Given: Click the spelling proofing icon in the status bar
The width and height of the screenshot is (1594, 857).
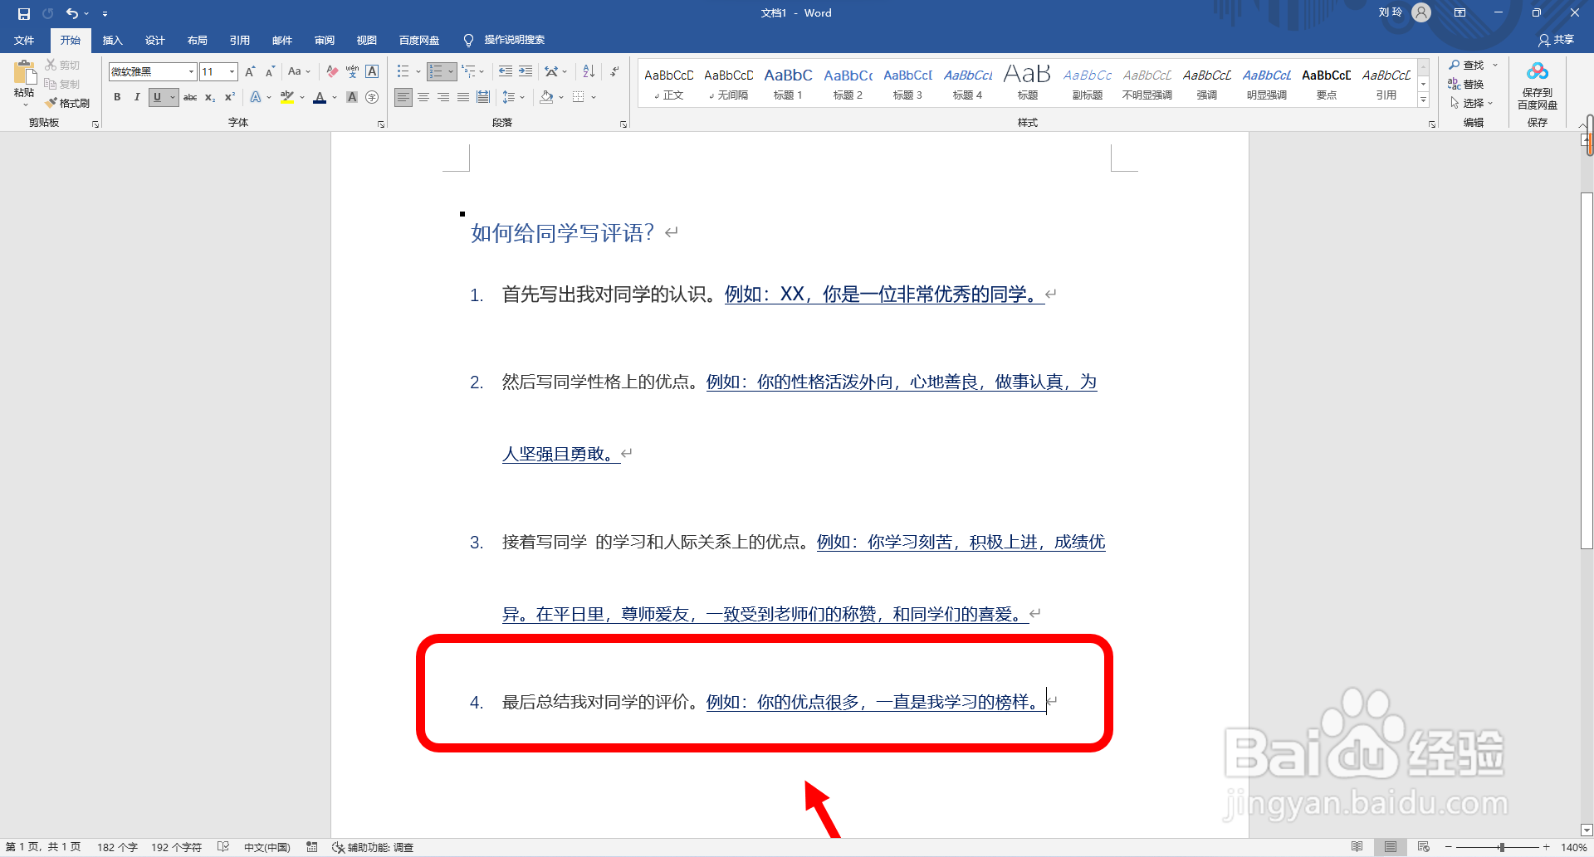Looking at the screenshot, I should click(x=223, y=847).
